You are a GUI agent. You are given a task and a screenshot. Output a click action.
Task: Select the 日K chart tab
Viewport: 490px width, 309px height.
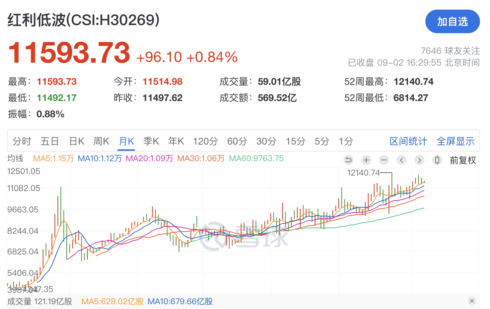click(76, 141)
